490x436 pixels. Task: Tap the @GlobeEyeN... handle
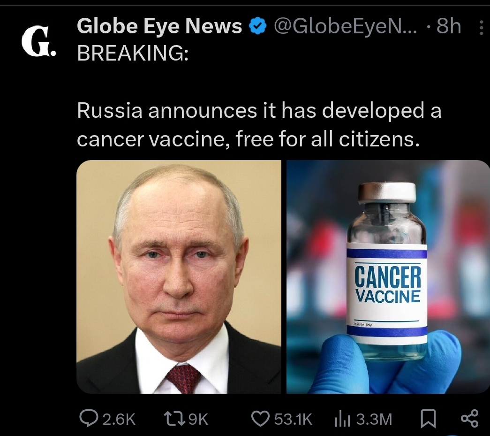[x=345, y=26]
